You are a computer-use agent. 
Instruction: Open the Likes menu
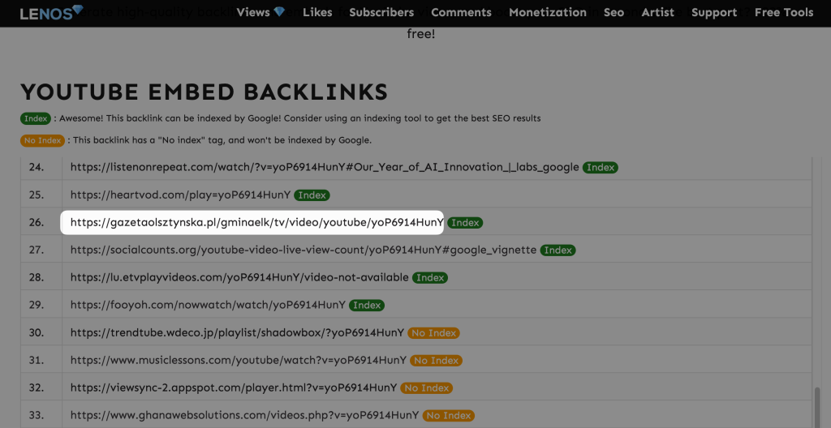(317, 12)
